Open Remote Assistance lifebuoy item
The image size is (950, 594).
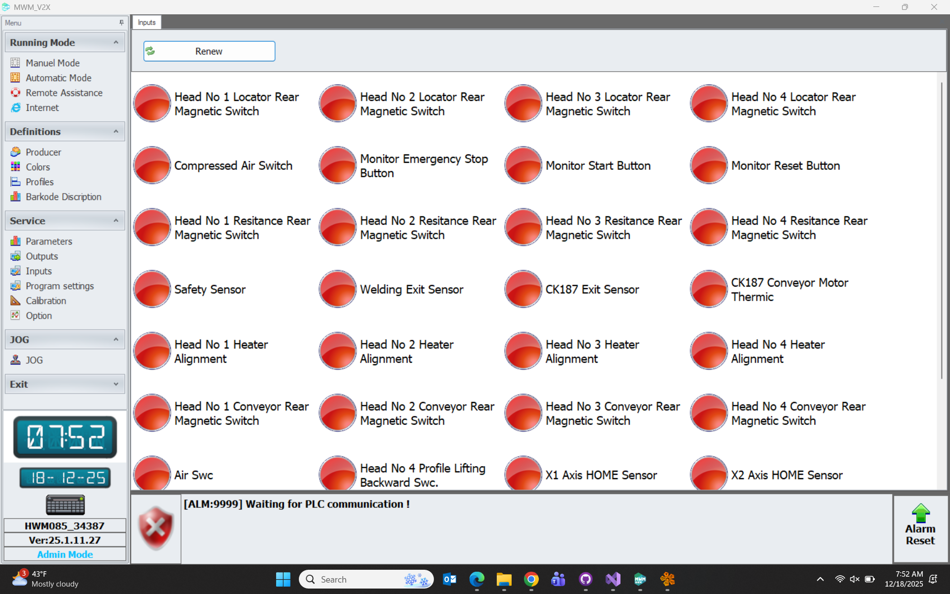[64, 93]
